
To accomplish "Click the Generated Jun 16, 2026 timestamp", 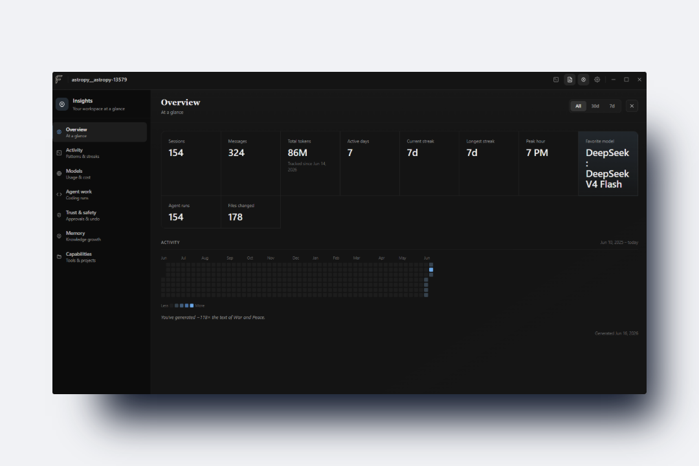I will click(x=617, y=333).
